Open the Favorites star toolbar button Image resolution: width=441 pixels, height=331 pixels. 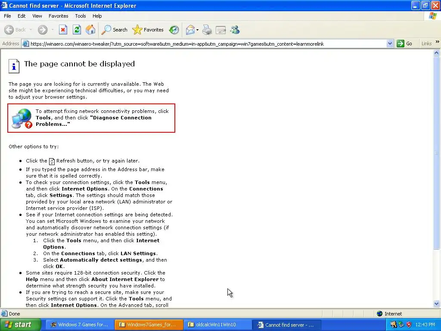148,30
